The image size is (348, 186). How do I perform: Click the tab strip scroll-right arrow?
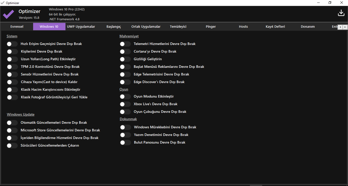[345, 27]
